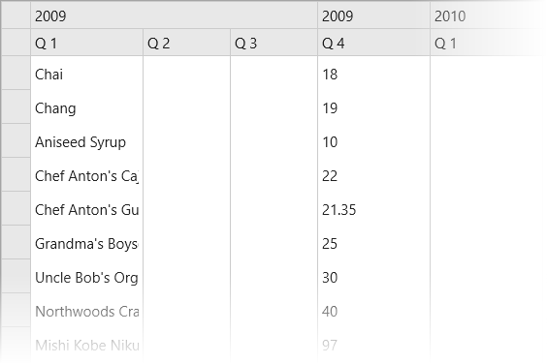Select the Uncle Bob's Org cell
This screenshot has height=364, width=547.
click(x=87, y=278)
